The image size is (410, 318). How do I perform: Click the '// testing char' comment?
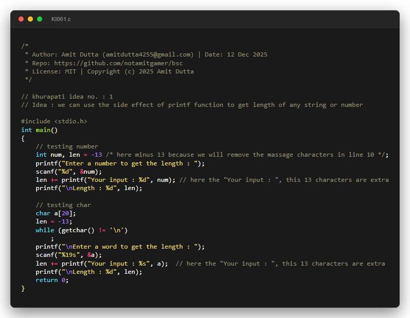point(63,205)
